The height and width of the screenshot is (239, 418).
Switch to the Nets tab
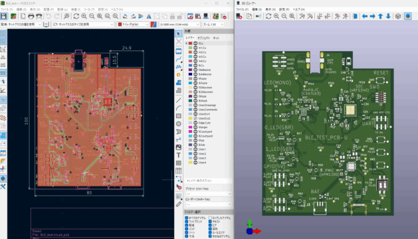(x=216, y=38)
